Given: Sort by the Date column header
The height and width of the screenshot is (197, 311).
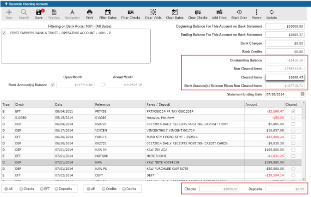Looking at the screenshot, I should coord(74,104).
